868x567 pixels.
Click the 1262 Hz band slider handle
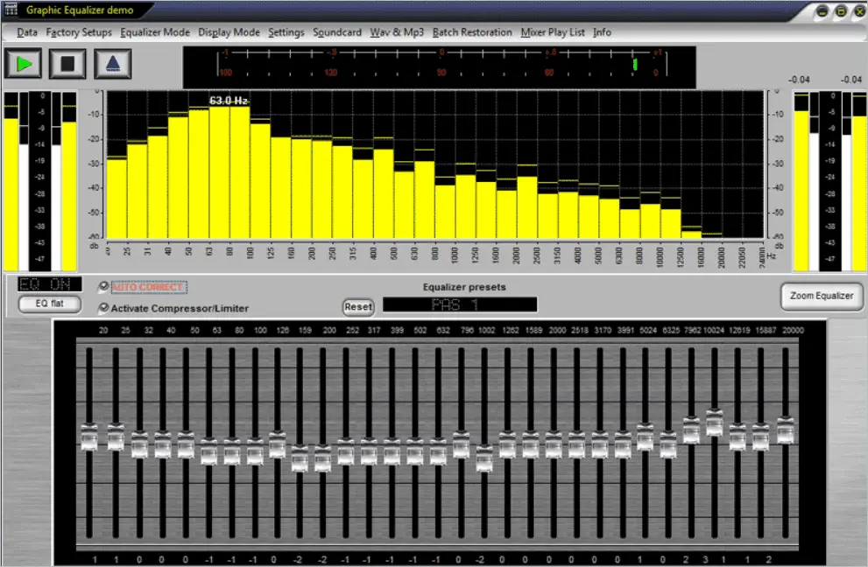(508, 445)
